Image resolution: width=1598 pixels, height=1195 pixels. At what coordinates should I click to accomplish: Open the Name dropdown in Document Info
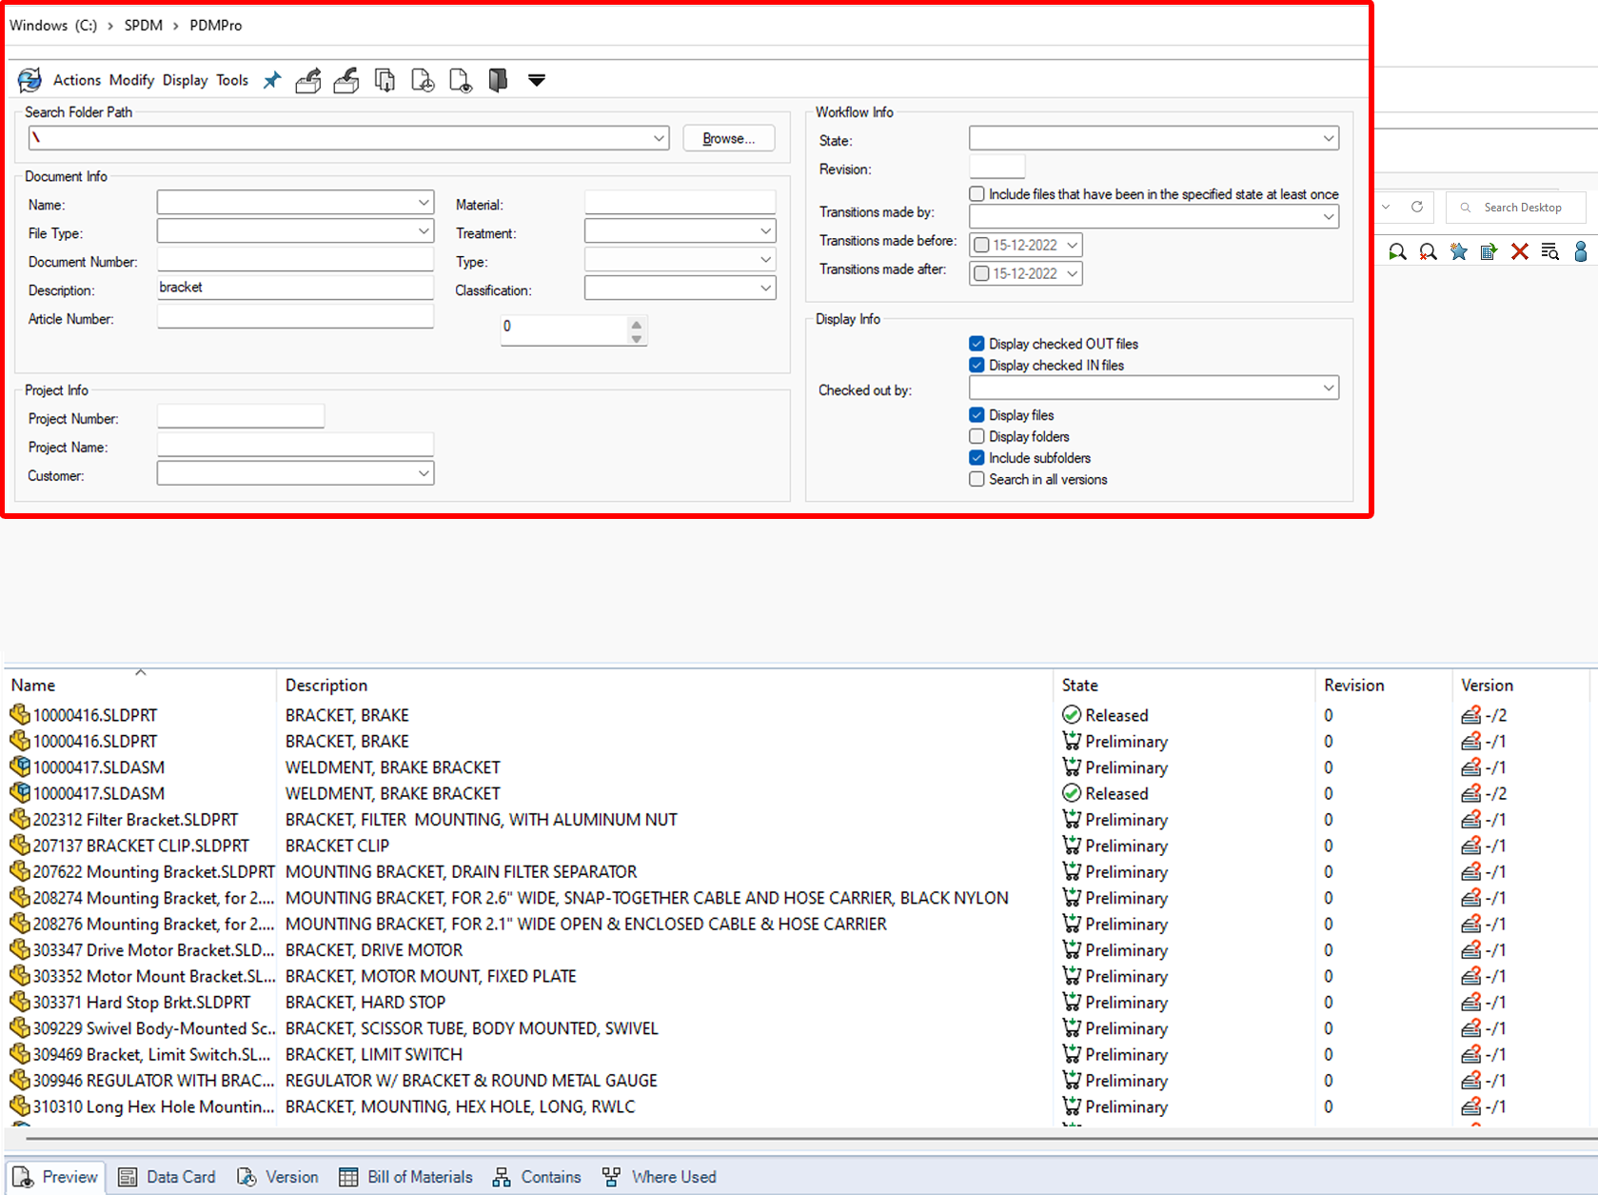pos(424,203)
